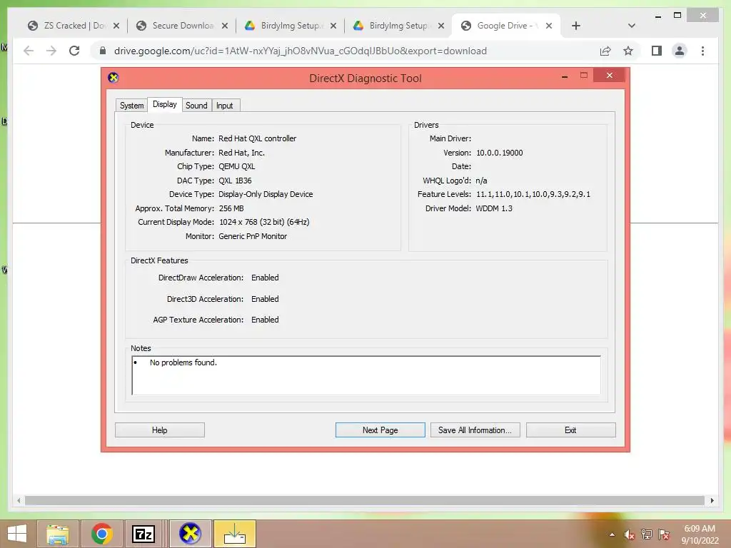Close the Secure Download tab
The width and height of the screenshot is (731, 548).
[225, 26]
